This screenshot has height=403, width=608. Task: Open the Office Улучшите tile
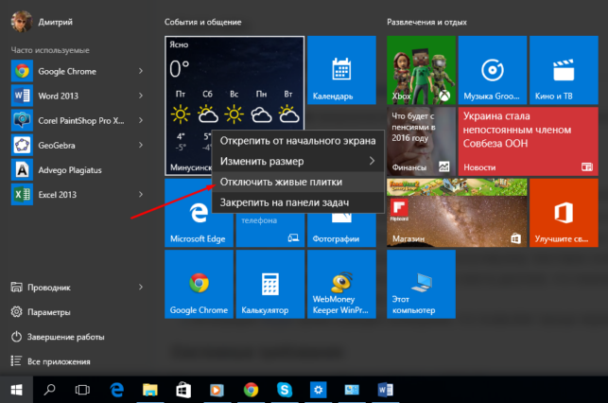point(564,213)
